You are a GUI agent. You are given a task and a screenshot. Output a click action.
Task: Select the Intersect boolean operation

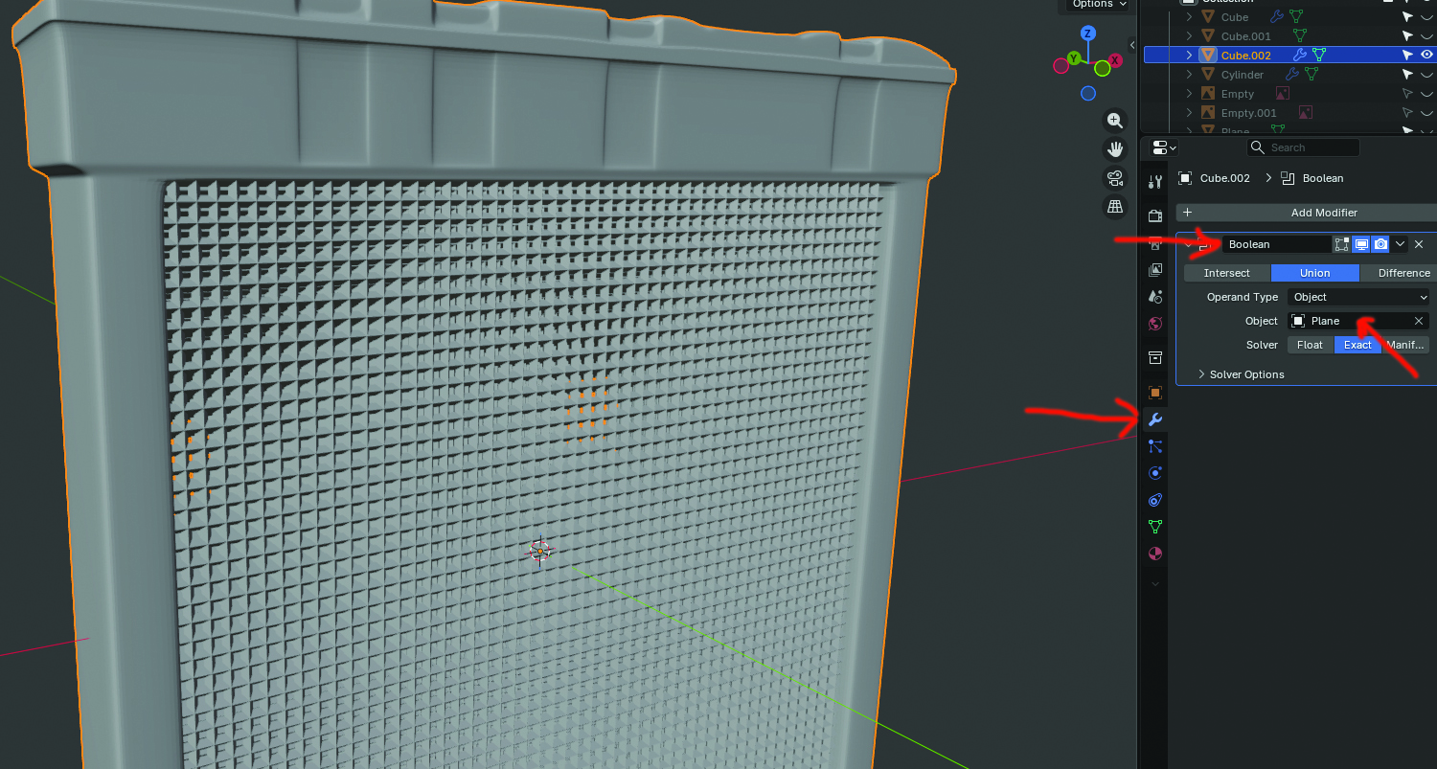[1227, 273]
